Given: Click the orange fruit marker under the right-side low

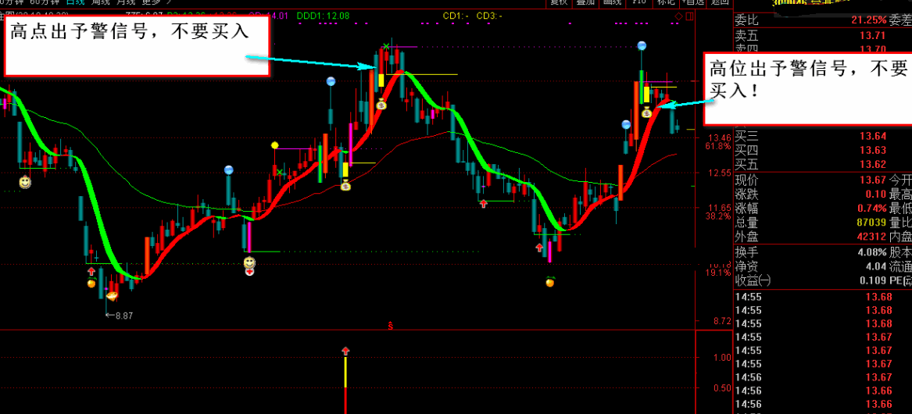Looking at the screenshot, I should coord(549,282).
